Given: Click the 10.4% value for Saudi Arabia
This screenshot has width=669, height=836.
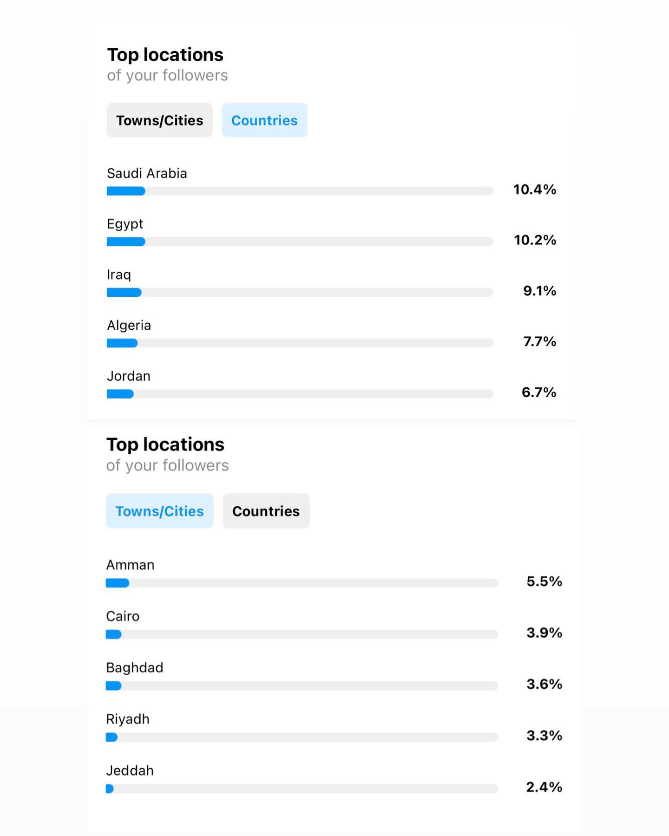Looking at the screenshot, I should pos(534,189).
